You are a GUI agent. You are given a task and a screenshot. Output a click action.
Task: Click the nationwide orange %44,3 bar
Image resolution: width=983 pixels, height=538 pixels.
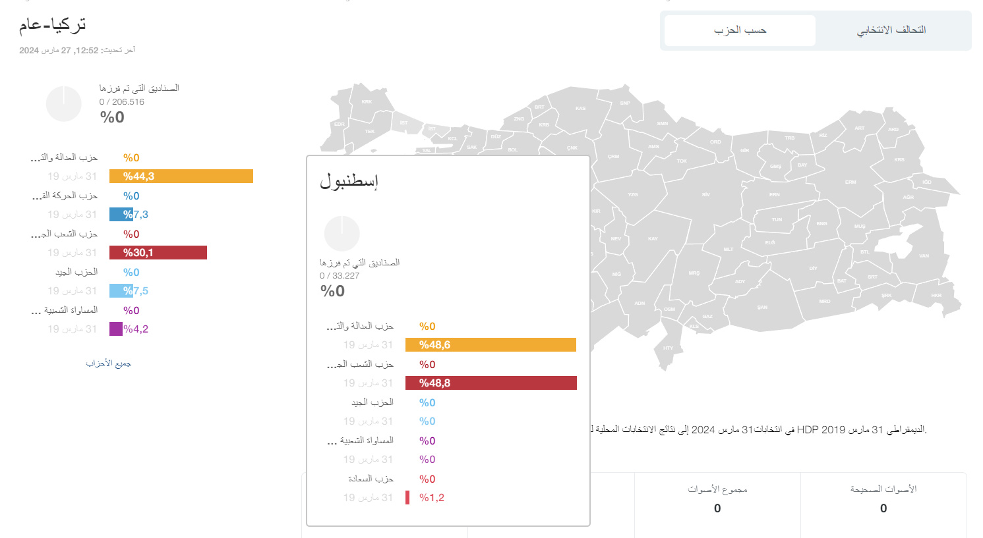181,176
